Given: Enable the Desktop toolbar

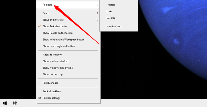Looking at the screenshot, I should (x=119, y=18).
